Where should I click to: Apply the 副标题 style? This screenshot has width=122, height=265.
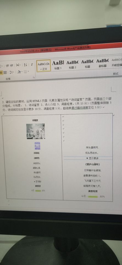point(102,63)
